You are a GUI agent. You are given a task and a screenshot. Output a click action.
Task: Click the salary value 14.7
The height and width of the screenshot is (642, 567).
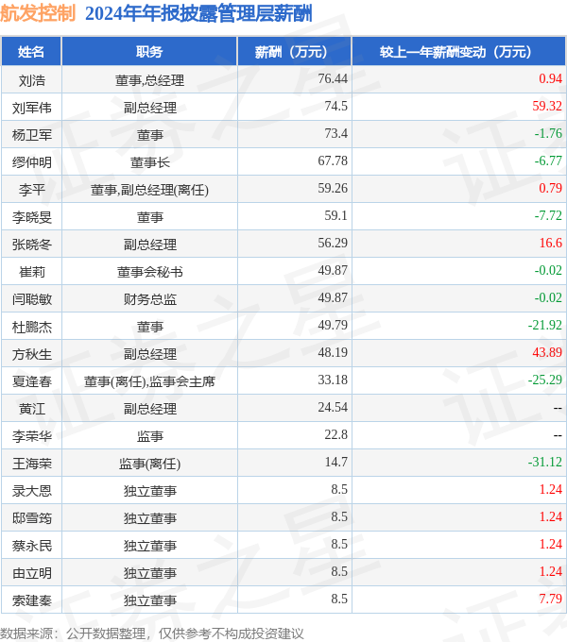335,462
